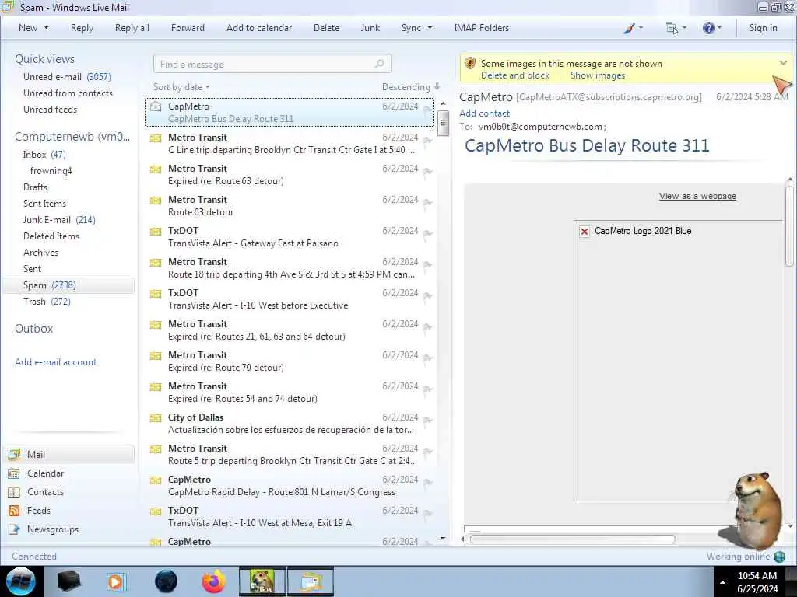Viewport: 797px width, 597px height.
Task: Select the Unread e-mail (3057) quick view
Action: 67,77
